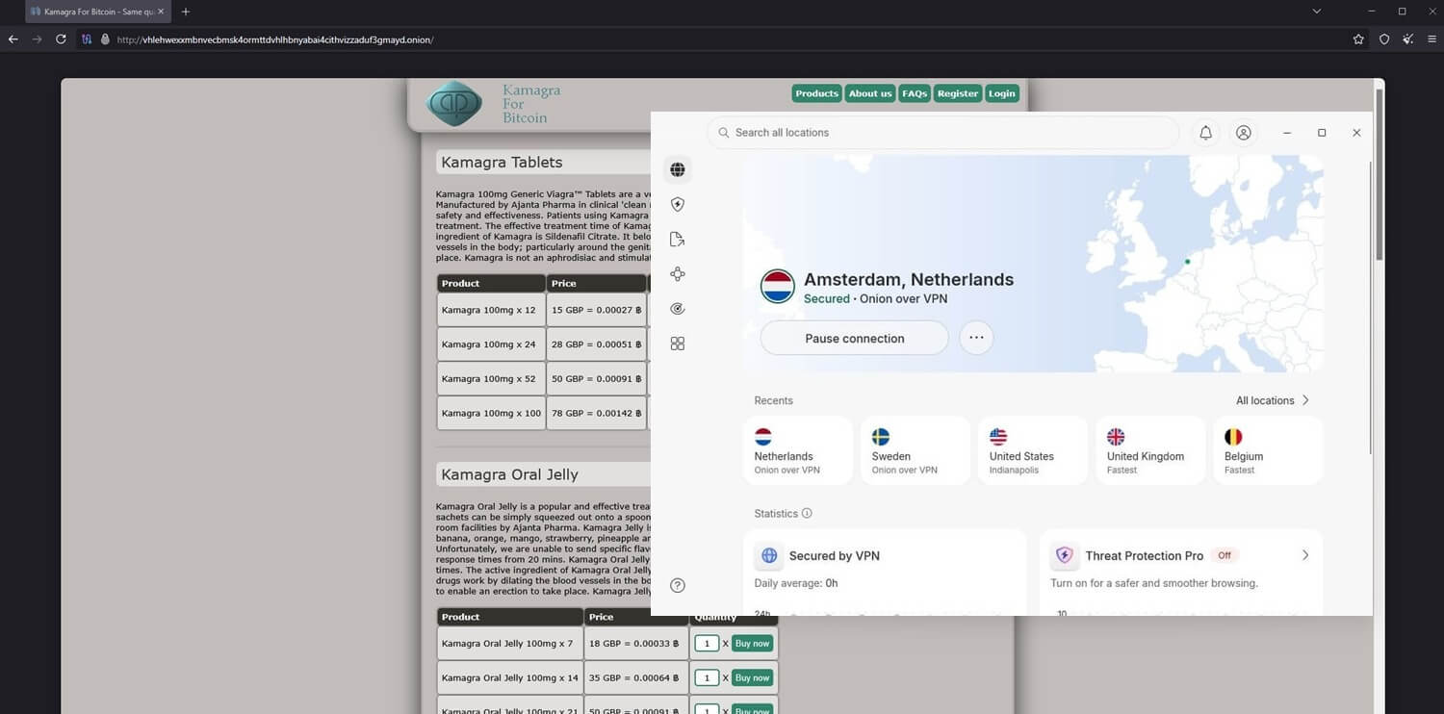
Task: Open the browser hamburger application menu
Action: (1432, 39)
